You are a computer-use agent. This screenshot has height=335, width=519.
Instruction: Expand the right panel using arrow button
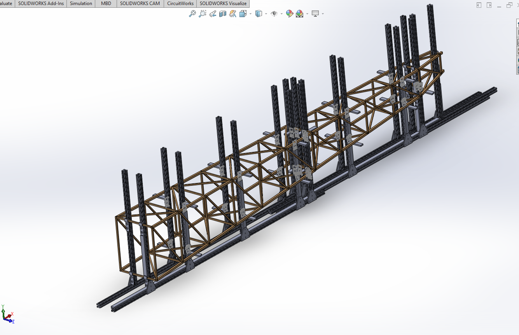489,5
